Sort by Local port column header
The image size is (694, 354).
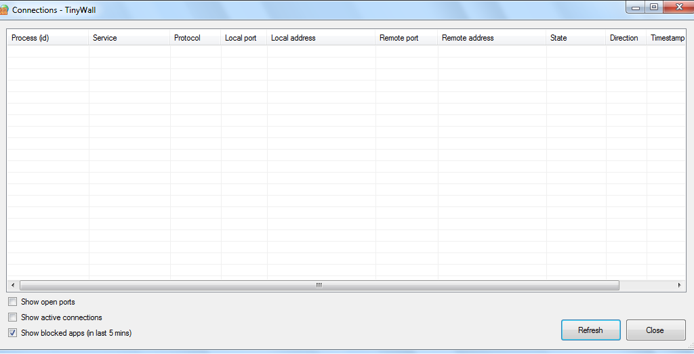click(244, 37)
